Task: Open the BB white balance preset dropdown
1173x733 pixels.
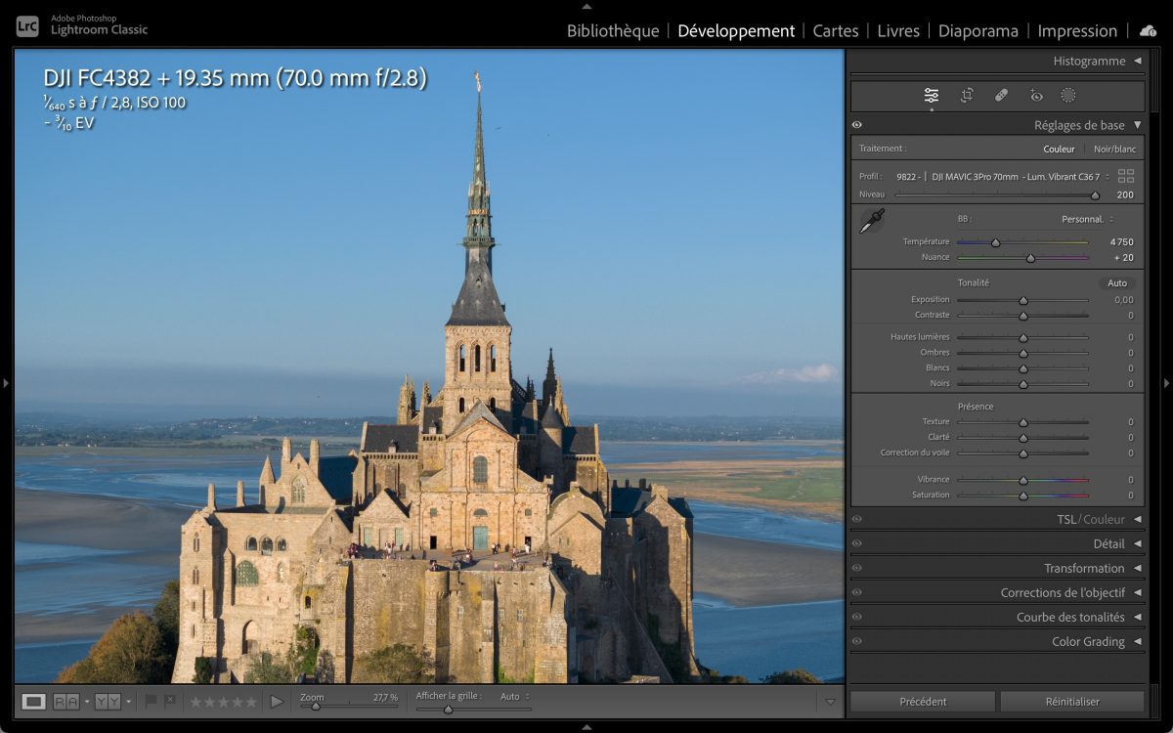Action: pyautogui.click(x=1087, y=219)
